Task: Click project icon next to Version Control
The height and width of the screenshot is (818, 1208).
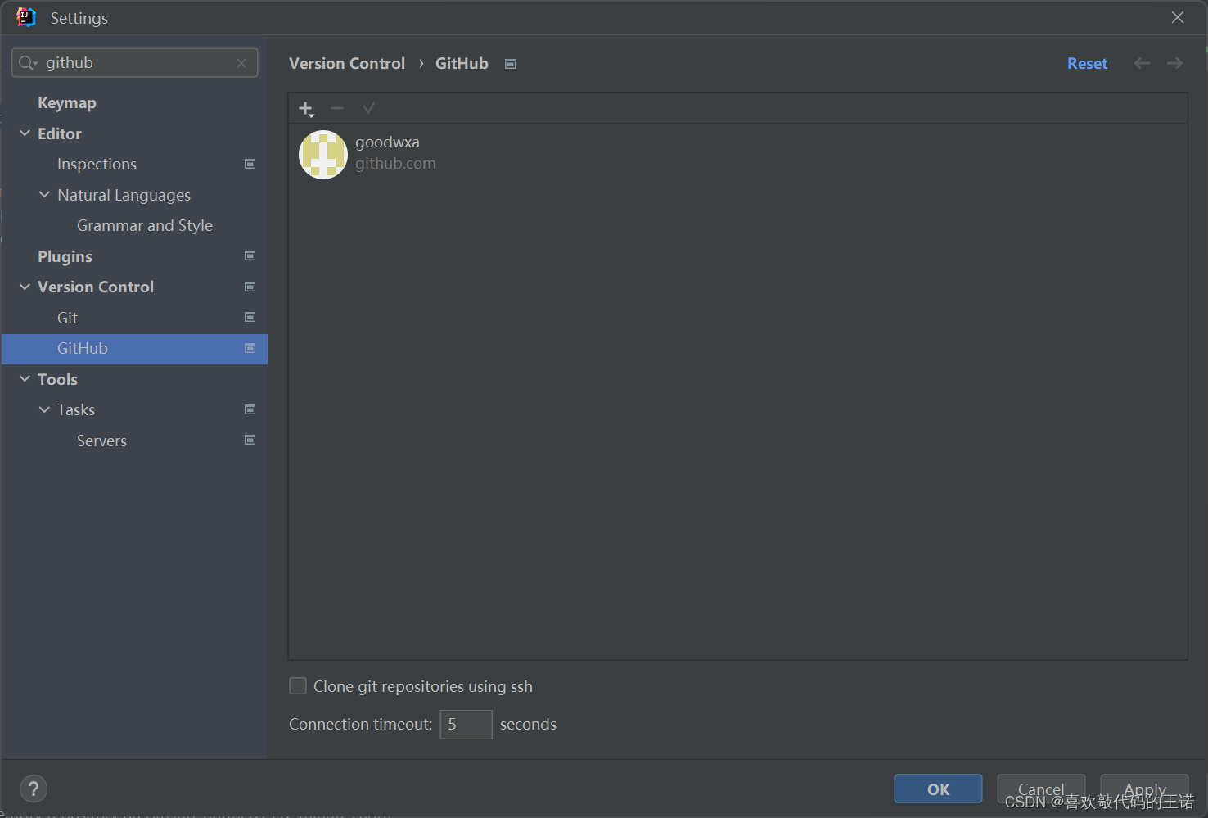Action: [250, 287]
